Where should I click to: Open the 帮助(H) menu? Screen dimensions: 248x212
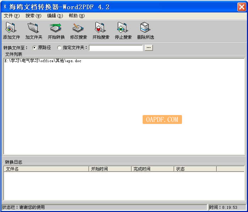pos(77,16)
